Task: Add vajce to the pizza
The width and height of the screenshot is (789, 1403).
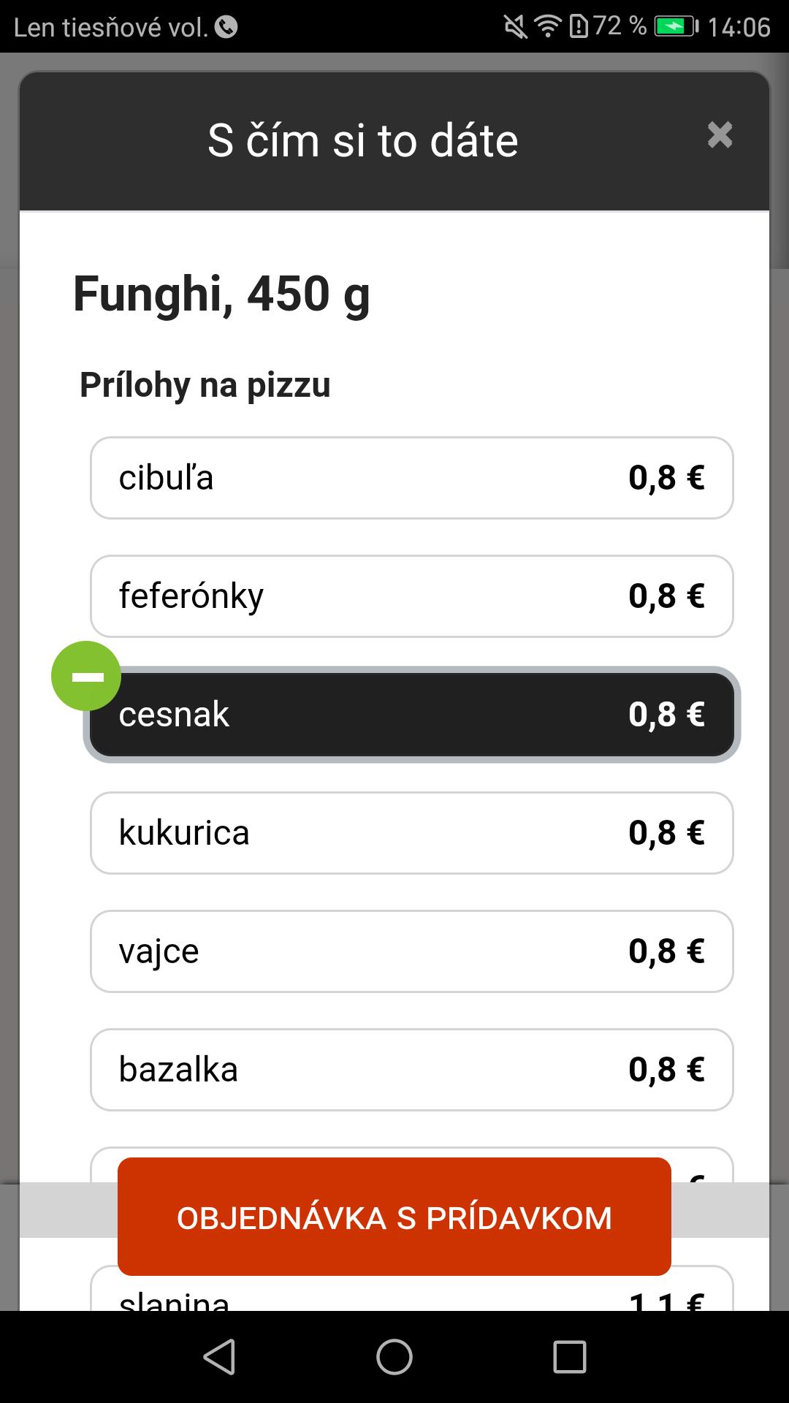Action: click(412, 951)
